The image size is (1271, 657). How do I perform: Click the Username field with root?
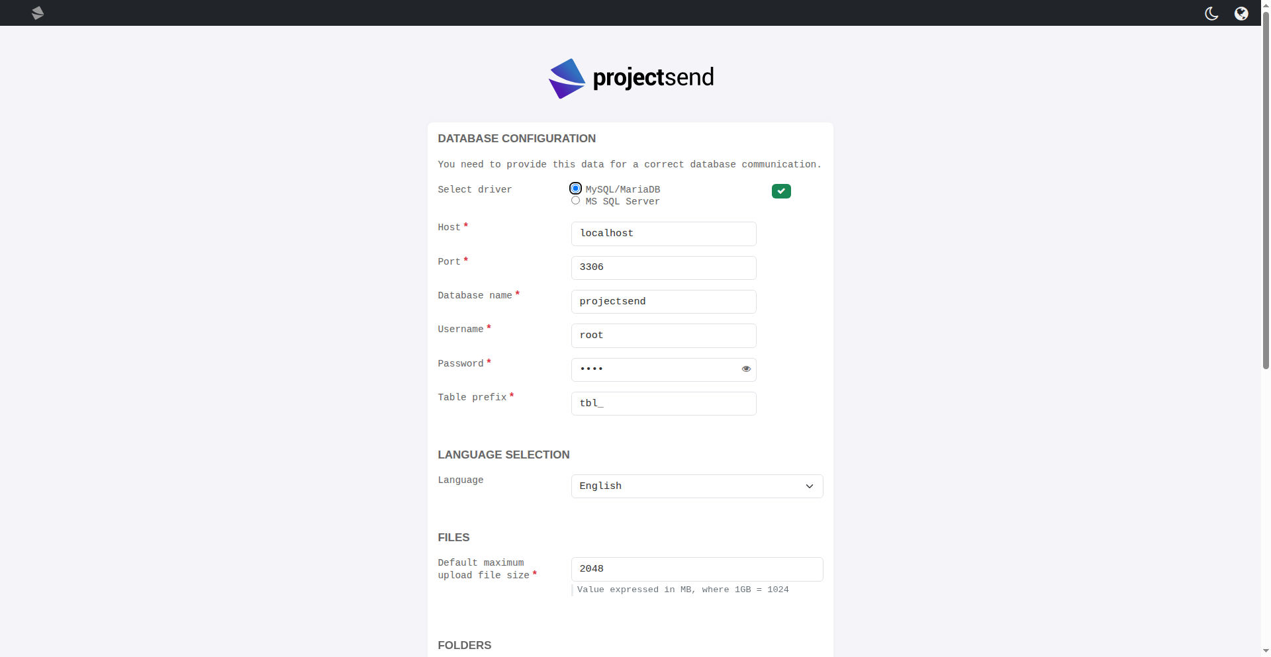pyautogui.click(x=663, y=335)
